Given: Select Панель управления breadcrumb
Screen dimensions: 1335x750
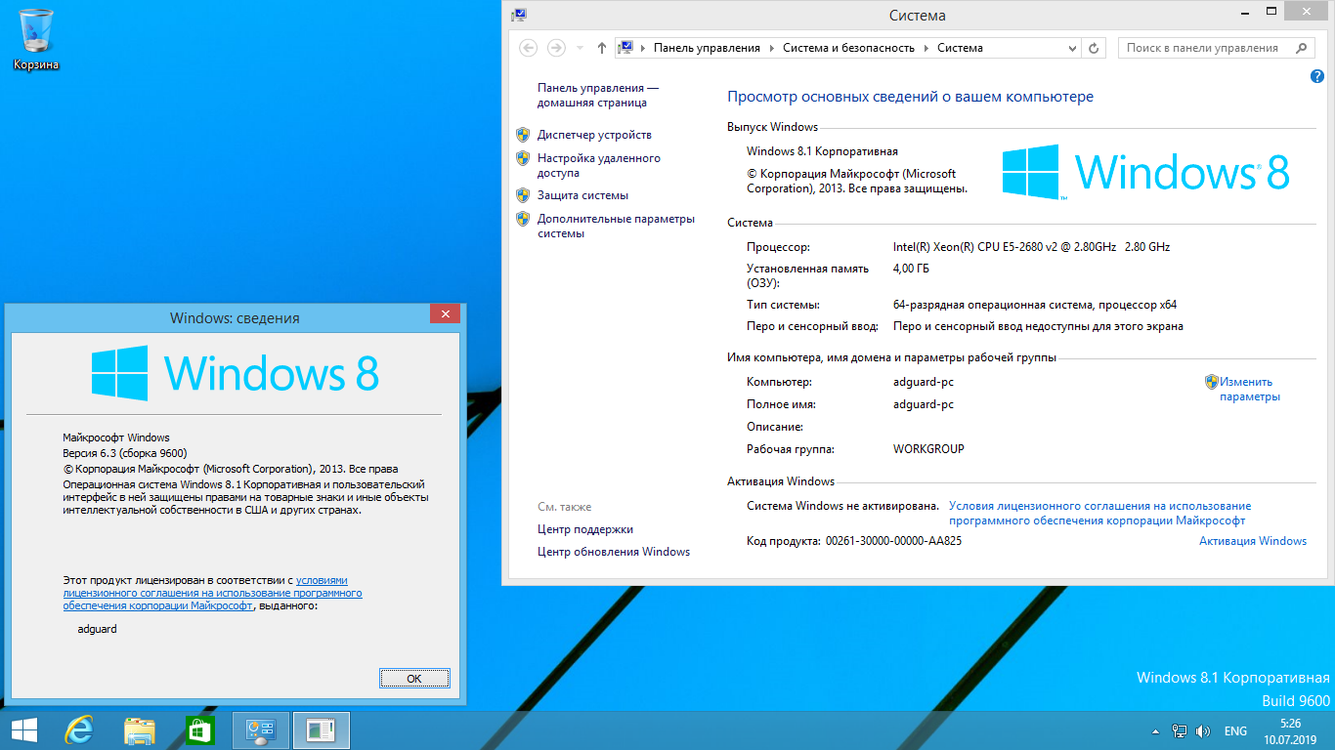Looking at the screenshot, I should (707, 48).
